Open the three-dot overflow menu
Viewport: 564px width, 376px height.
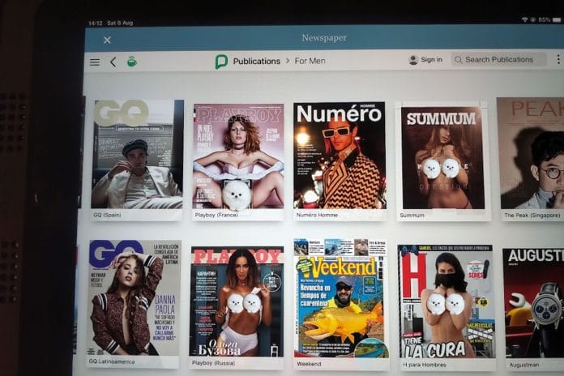coord(558,59)
